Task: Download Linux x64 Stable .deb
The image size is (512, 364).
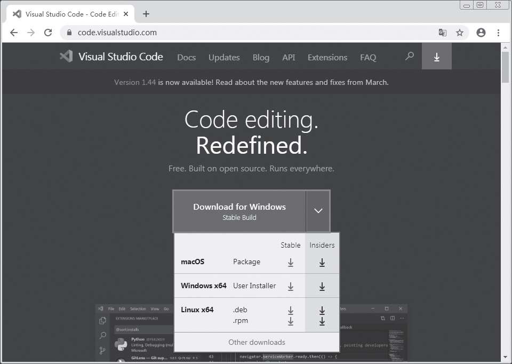Action: (290, 311)
